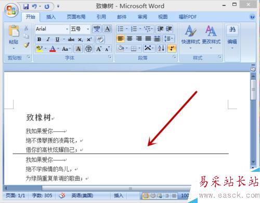Expand the 剪贴板 dialog launcher
The width and height of the screenshot is (260, 203).
(29, 57)
